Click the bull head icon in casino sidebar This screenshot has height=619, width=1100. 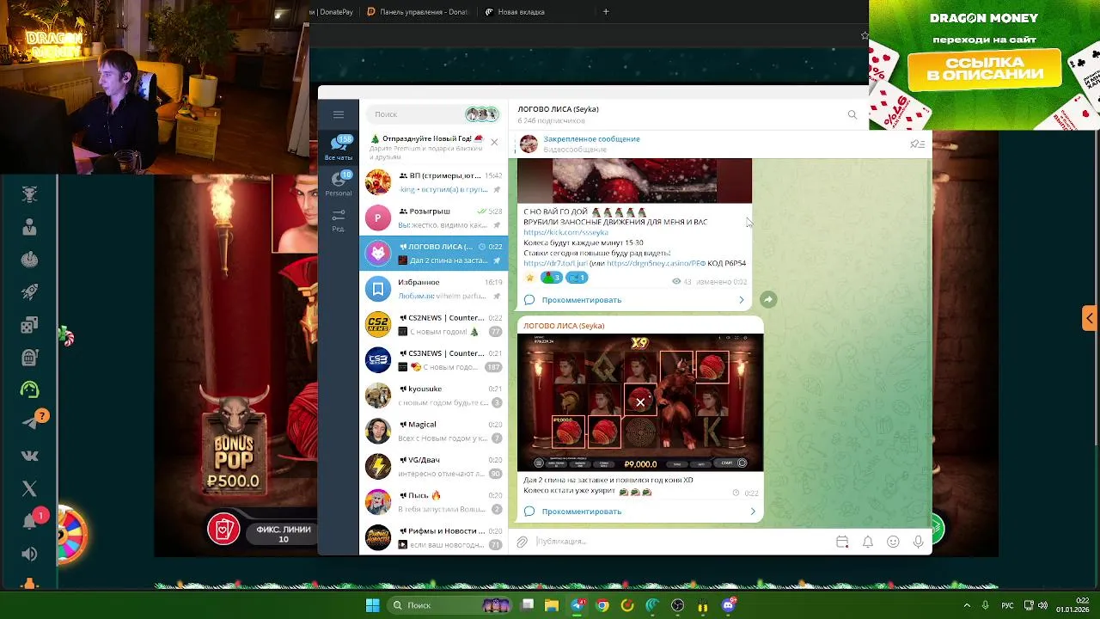(29, 194)
